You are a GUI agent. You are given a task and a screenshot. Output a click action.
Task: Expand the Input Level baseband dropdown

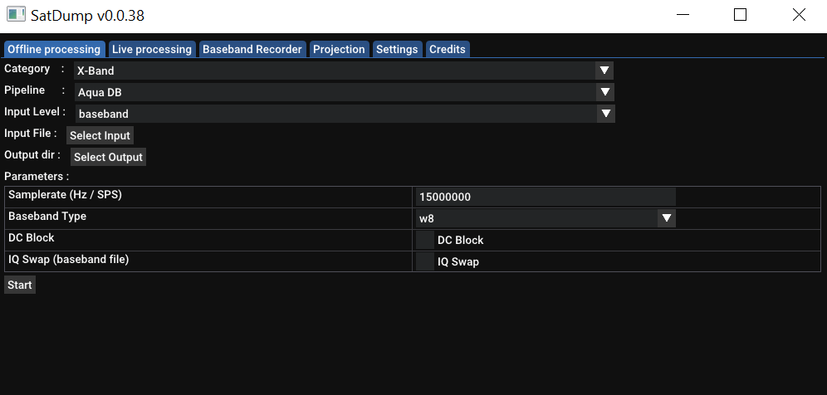click(x=344, y=114)
